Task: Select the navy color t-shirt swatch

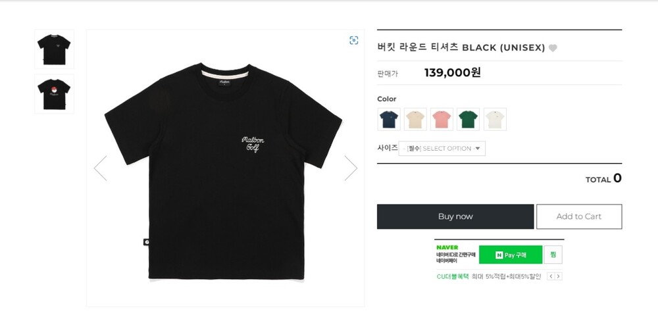Action: [x=389, y=119]
